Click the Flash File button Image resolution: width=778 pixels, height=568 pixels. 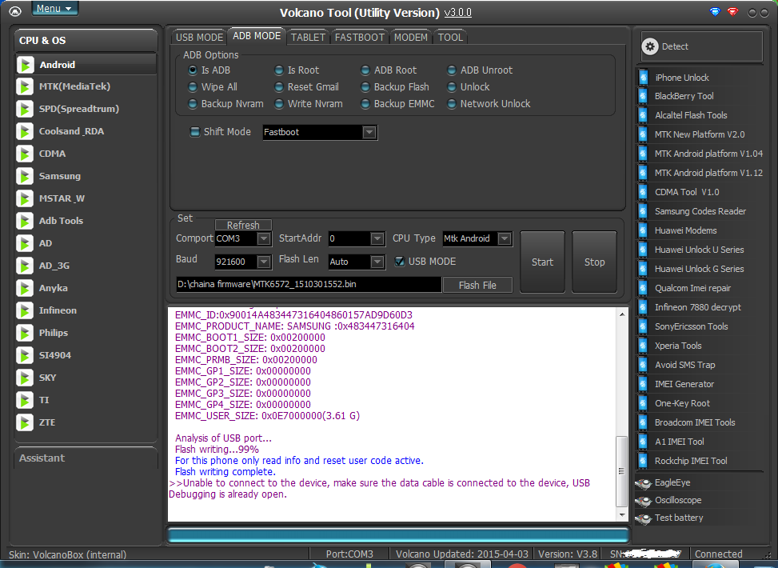[477, 286]
